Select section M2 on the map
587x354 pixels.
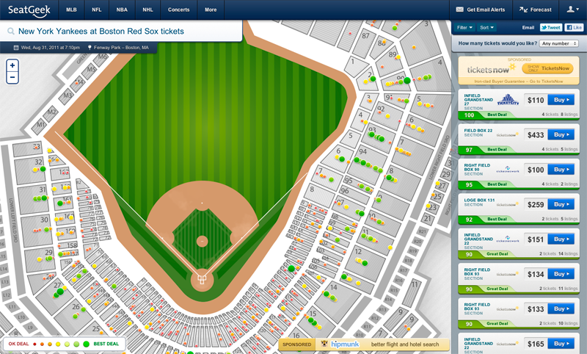[x=51, y=112]
